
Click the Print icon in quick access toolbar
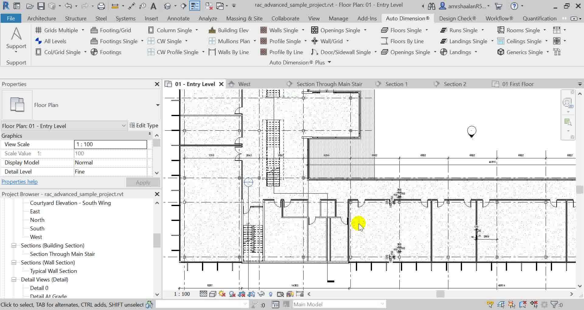[101, 6]
